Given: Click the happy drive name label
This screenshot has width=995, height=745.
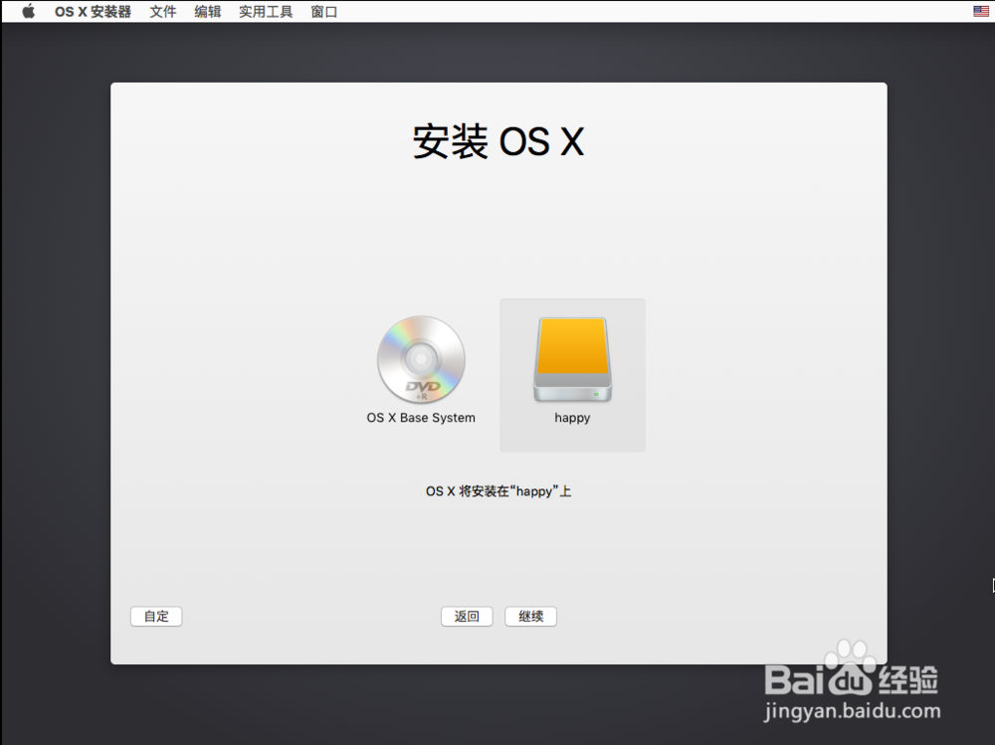Looking at the screenshot, I should click(x=572, y=418).
